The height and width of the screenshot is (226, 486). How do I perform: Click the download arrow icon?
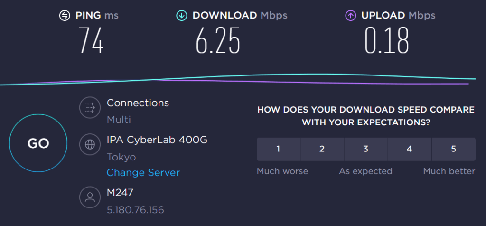click(182, 16)
